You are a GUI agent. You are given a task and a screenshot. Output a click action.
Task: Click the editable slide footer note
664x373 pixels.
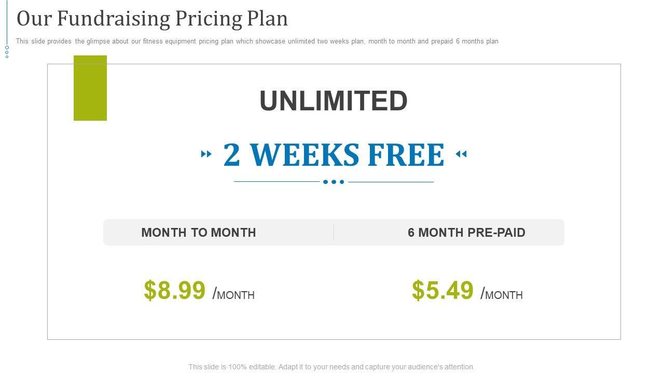[331, 367]
